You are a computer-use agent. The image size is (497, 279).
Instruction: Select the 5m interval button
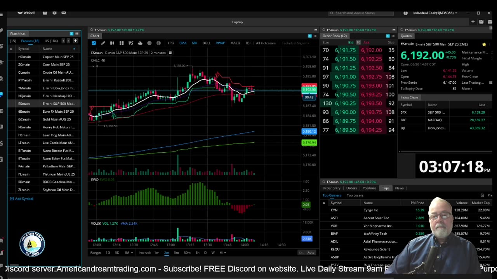[176, 253]
